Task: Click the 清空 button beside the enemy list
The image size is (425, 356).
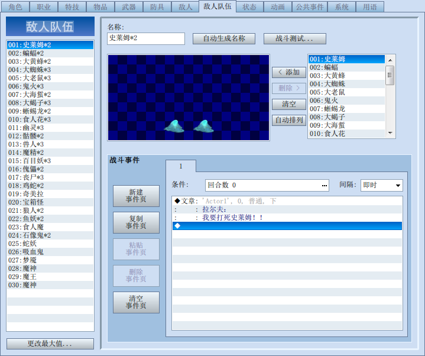Action: (x=289, y=104)
